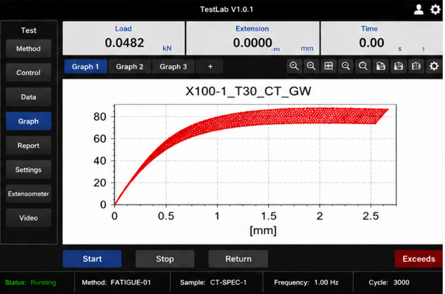Select the Load readout panel
445x294 pixels.
point(124,38)
